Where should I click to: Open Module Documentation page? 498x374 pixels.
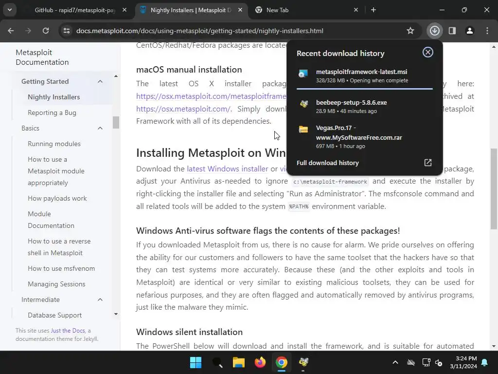(51, 220)
